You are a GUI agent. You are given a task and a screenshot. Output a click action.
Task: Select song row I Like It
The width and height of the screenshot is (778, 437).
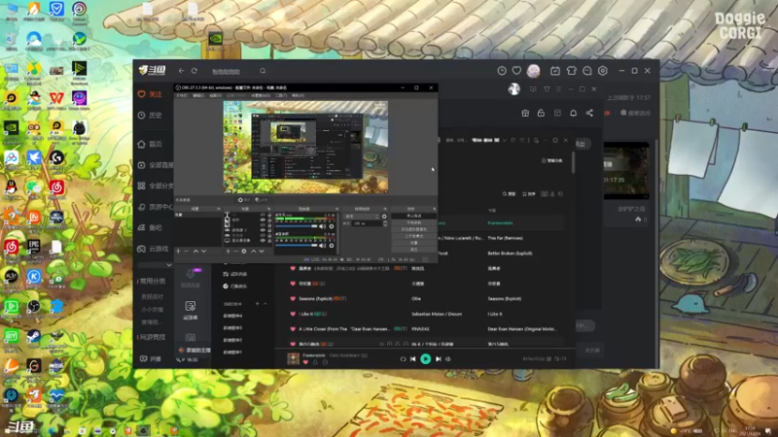tap(425, 314)
